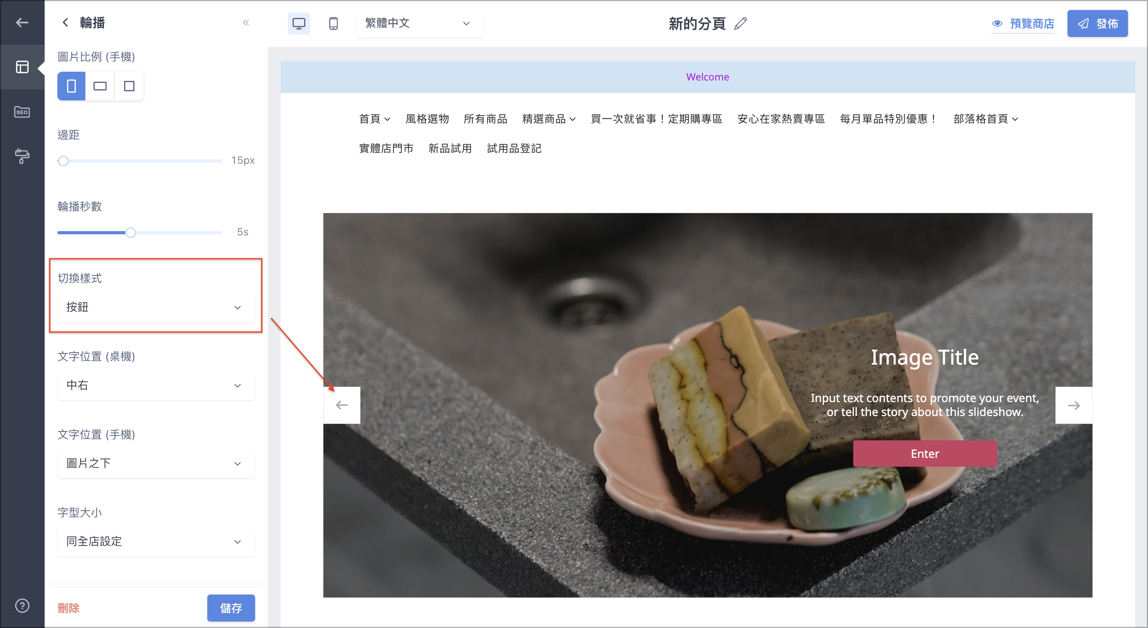Viewport: 1148px width, 628px height.
Task: Go back with the top-left arrow icon
Action: click(22, 22)
